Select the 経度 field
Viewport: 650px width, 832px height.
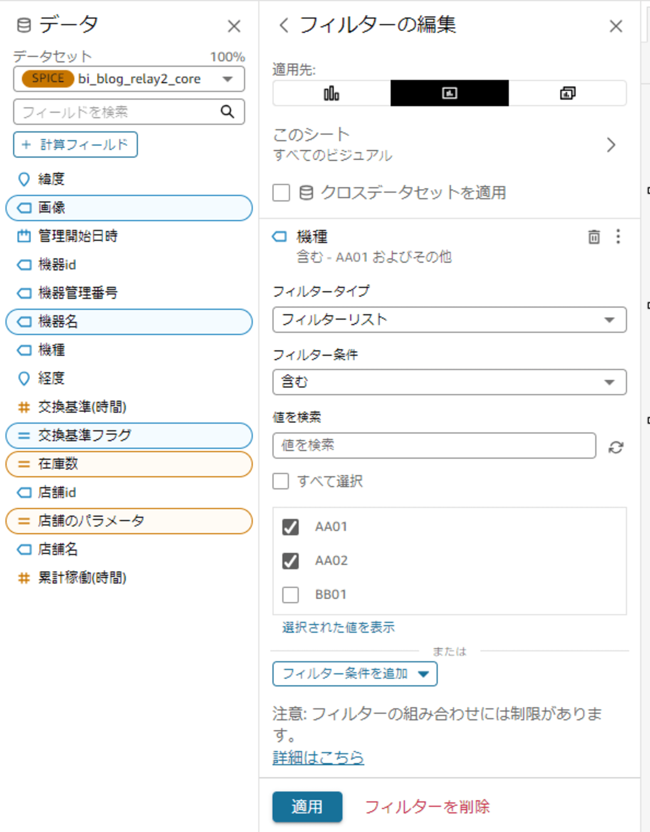(129, 378)
